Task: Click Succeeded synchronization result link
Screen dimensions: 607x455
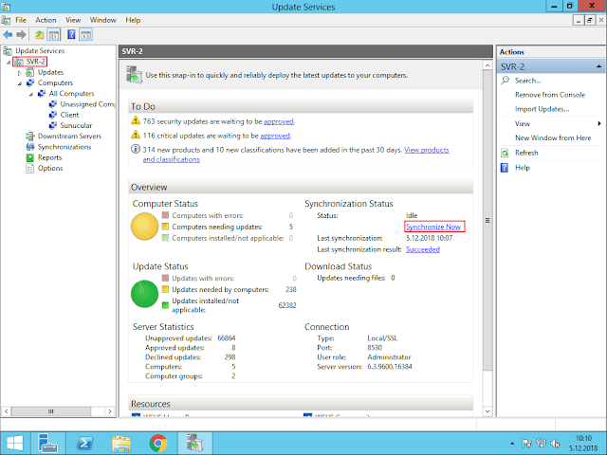Action: coord(423,249)
